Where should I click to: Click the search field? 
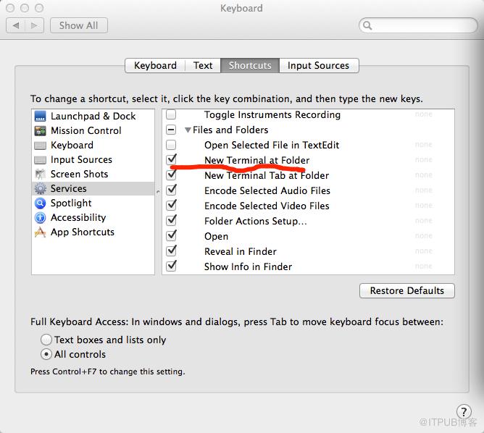click(x=418, y=25)
